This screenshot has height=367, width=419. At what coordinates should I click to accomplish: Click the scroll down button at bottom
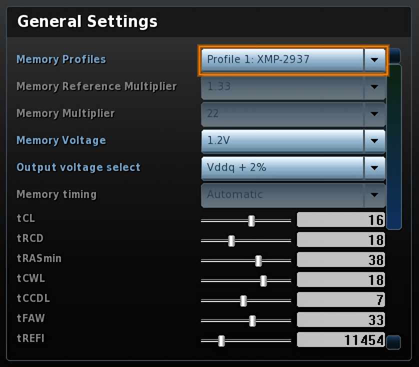tap(394, 342)
